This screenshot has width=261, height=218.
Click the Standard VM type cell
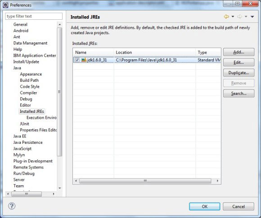point(209,60)
